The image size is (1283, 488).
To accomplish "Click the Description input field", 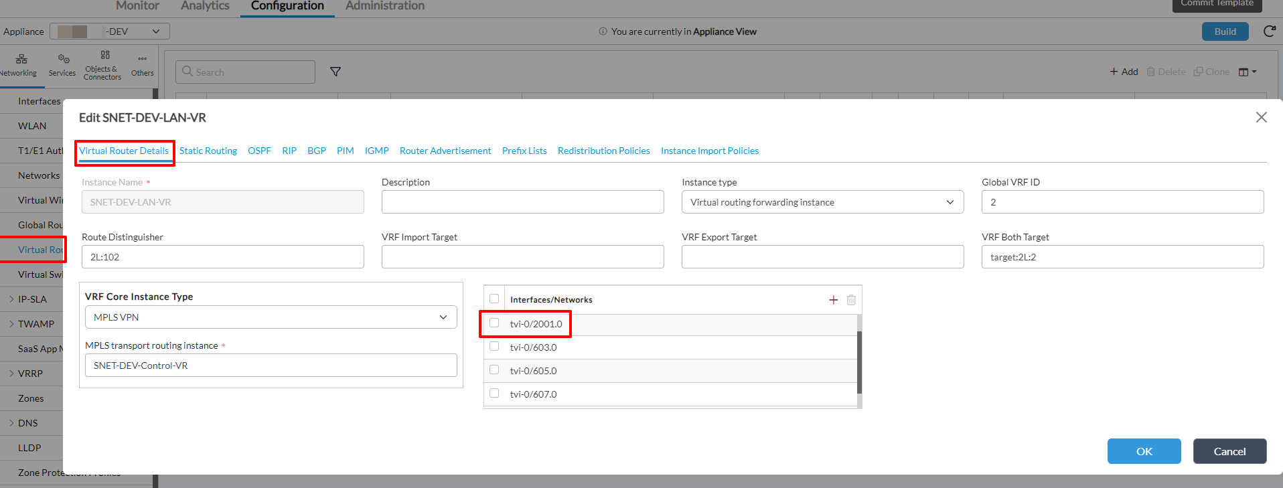I will pos(522,202).
